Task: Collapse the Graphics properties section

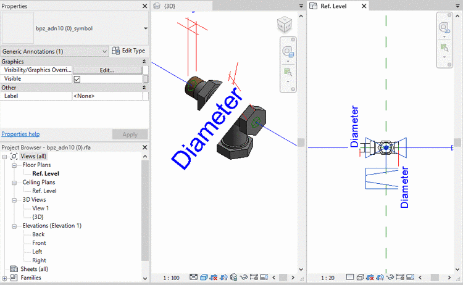Action: tap(144, 61)
